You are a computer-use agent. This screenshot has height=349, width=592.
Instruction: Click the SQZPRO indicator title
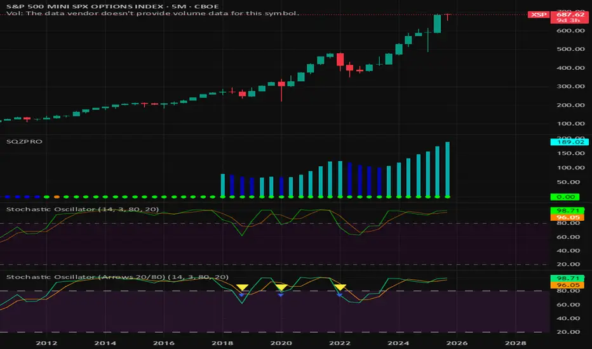[x=24, y=142]
